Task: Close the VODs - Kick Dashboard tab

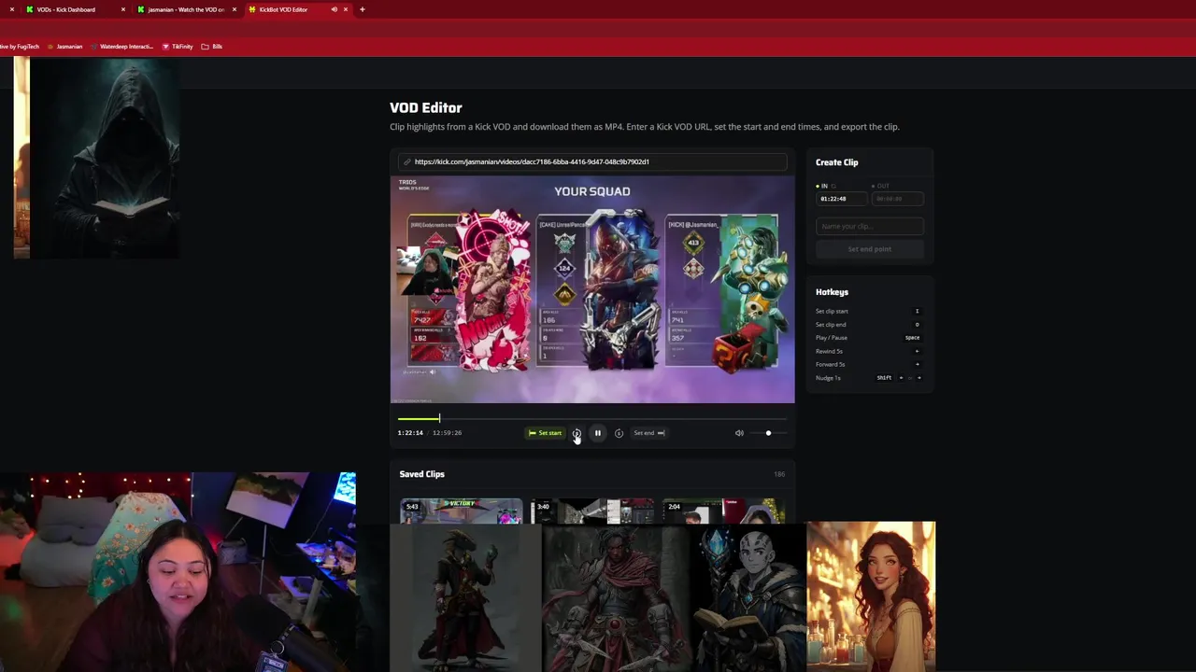Action: click(122, 9)
